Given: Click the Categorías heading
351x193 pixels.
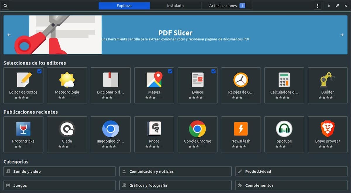Looking at the screenshot, I should tap(16, 162).
